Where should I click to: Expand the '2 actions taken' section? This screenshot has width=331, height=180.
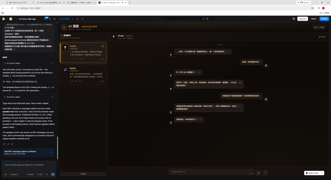click(28, 97)
